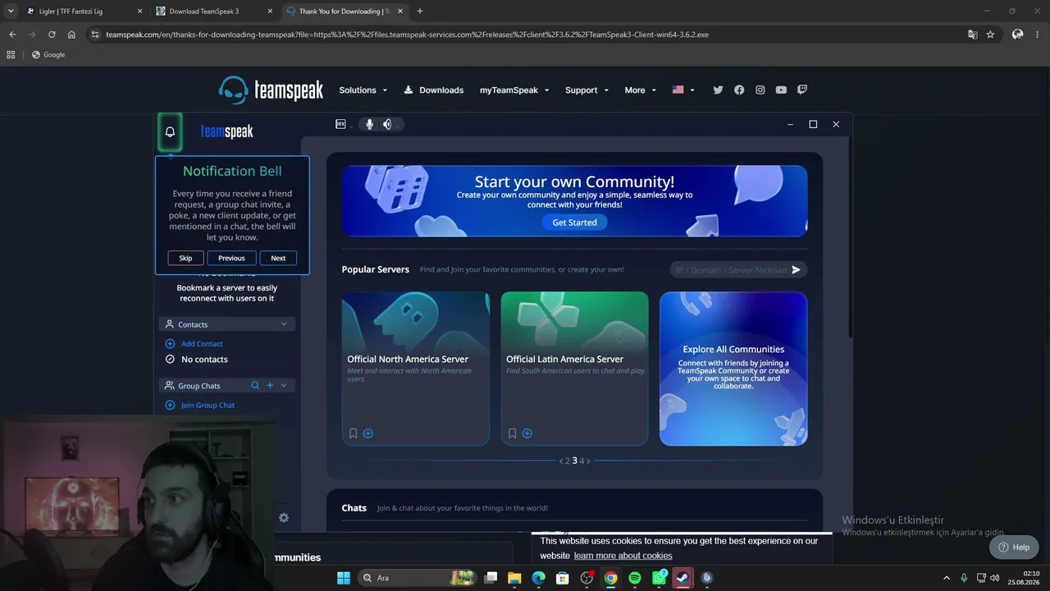Screen dimensions: 1050x591
Task: Open the Solutions website menu
Action: click(x=363, y=90)
